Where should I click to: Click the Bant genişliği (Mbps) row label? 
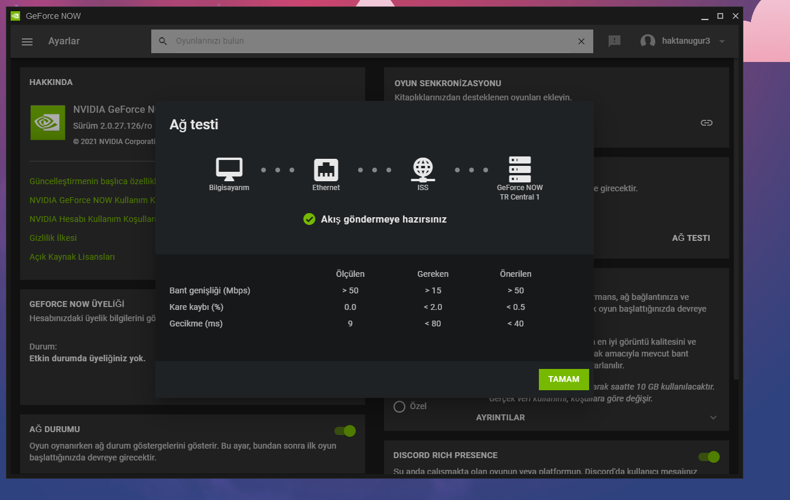click(x=210, y=290)
